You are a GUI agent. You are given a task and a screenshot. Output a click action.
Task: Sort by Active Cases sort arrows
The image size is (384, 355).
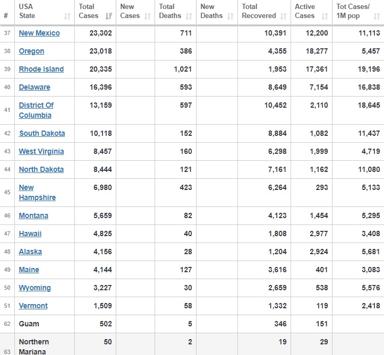[325, 16]
